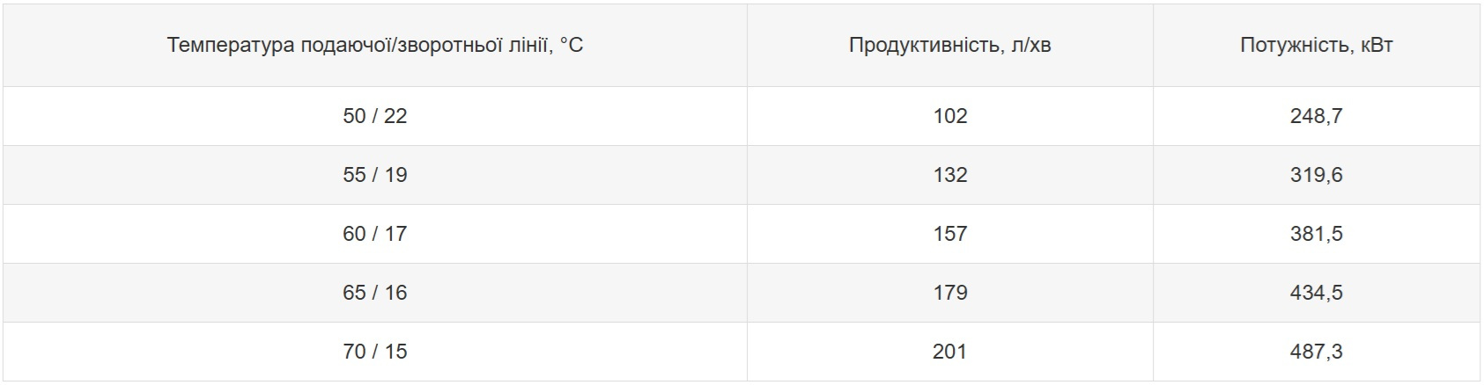Viewport: 1484px width, 385px height.
Task: Click the power value 248,7
Action: click(x=1316, y=116)
